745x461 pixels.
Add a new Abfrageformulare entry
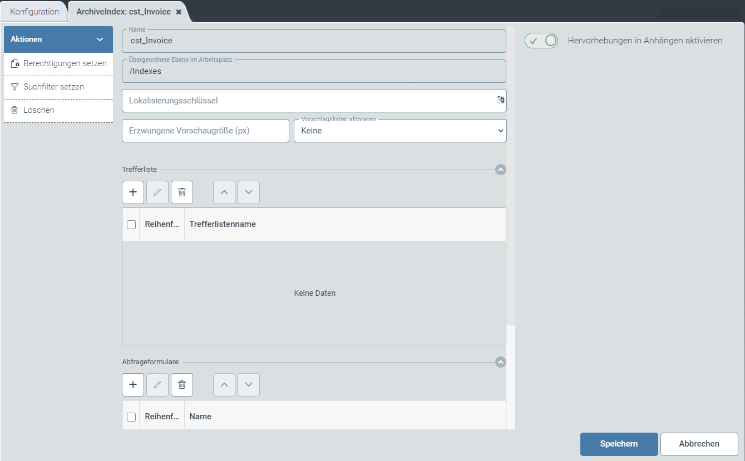[133, 385]
